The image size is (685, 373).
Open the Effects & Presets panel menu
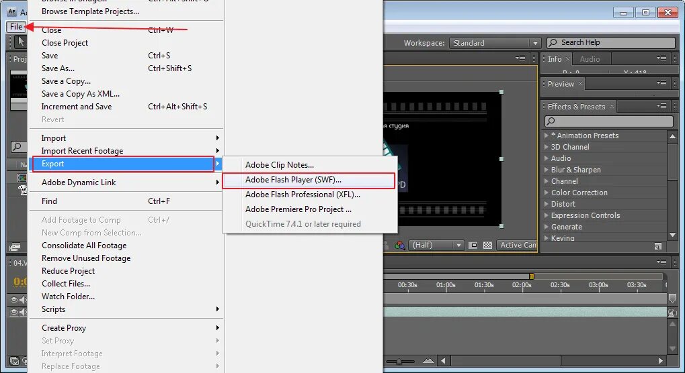tap(661, 106)
